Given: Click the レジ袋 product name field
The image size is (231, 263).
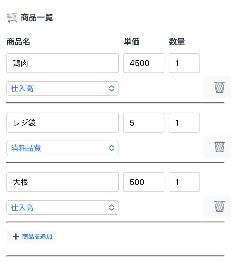Looking at the screenshot, I should click(x=62, y=123).
